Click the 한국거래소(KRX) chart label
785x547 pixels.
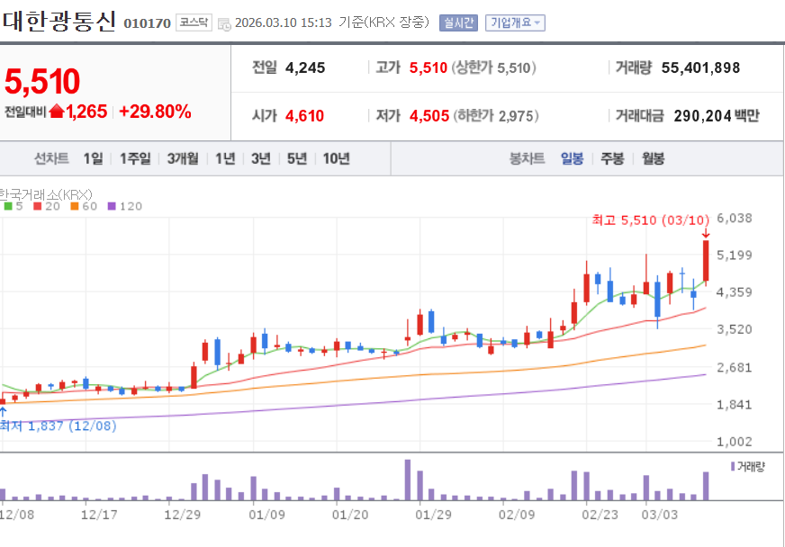(46, 194)
